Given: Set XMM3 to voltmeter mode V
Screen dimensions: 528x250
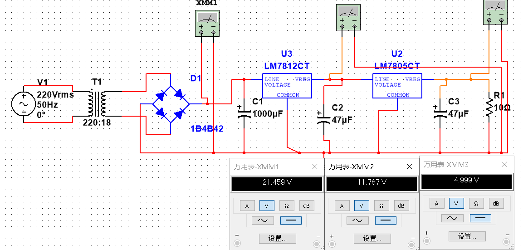Looking at the screenshot, I should pos(456,203).
